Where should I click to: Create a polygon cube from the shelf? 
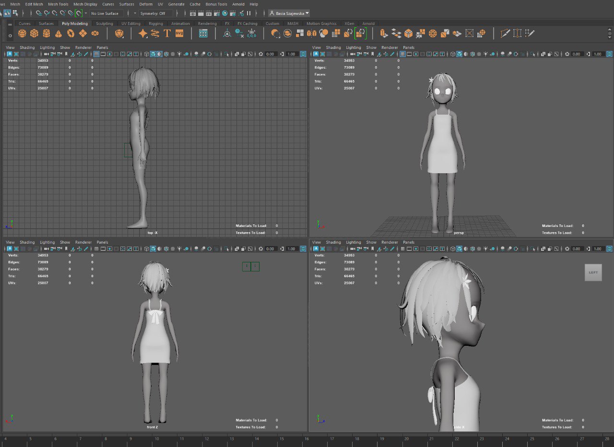(x=34, y=34)
